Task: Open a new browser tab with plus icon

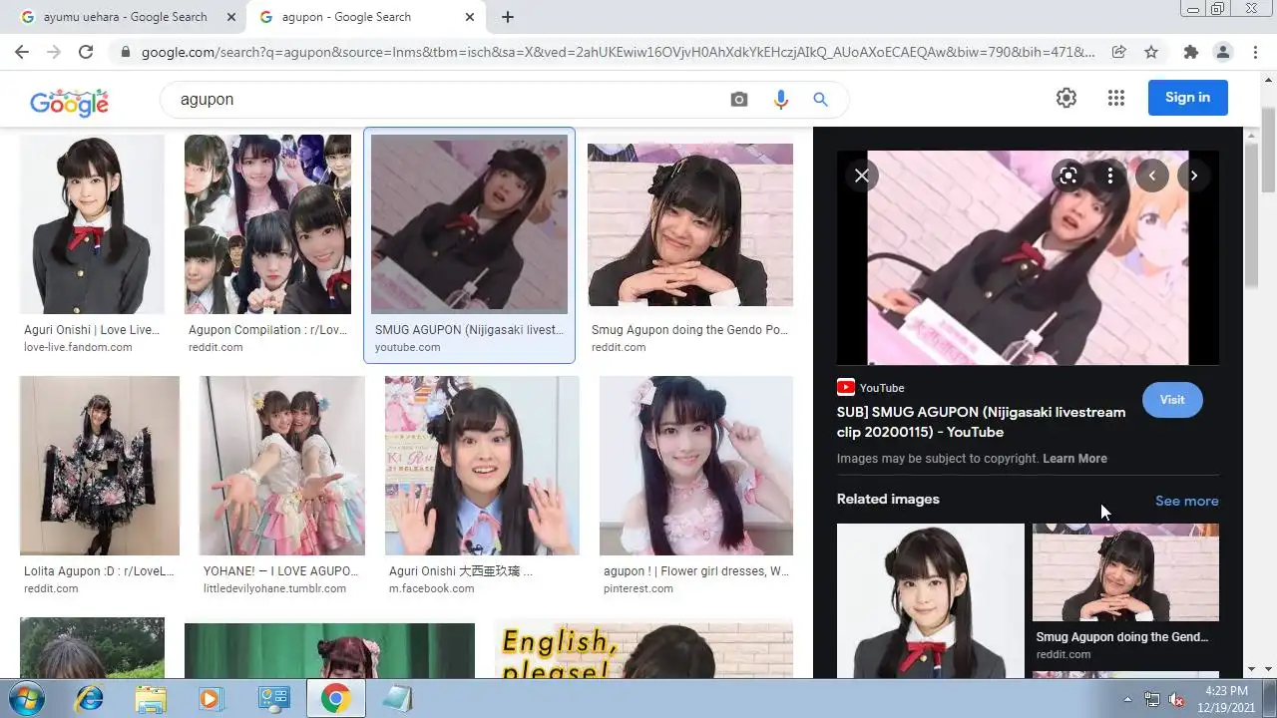Action: pos(508,17)
